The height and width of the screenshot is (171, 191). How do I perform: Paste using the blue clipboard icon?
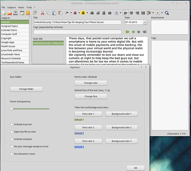pos(54,13)
